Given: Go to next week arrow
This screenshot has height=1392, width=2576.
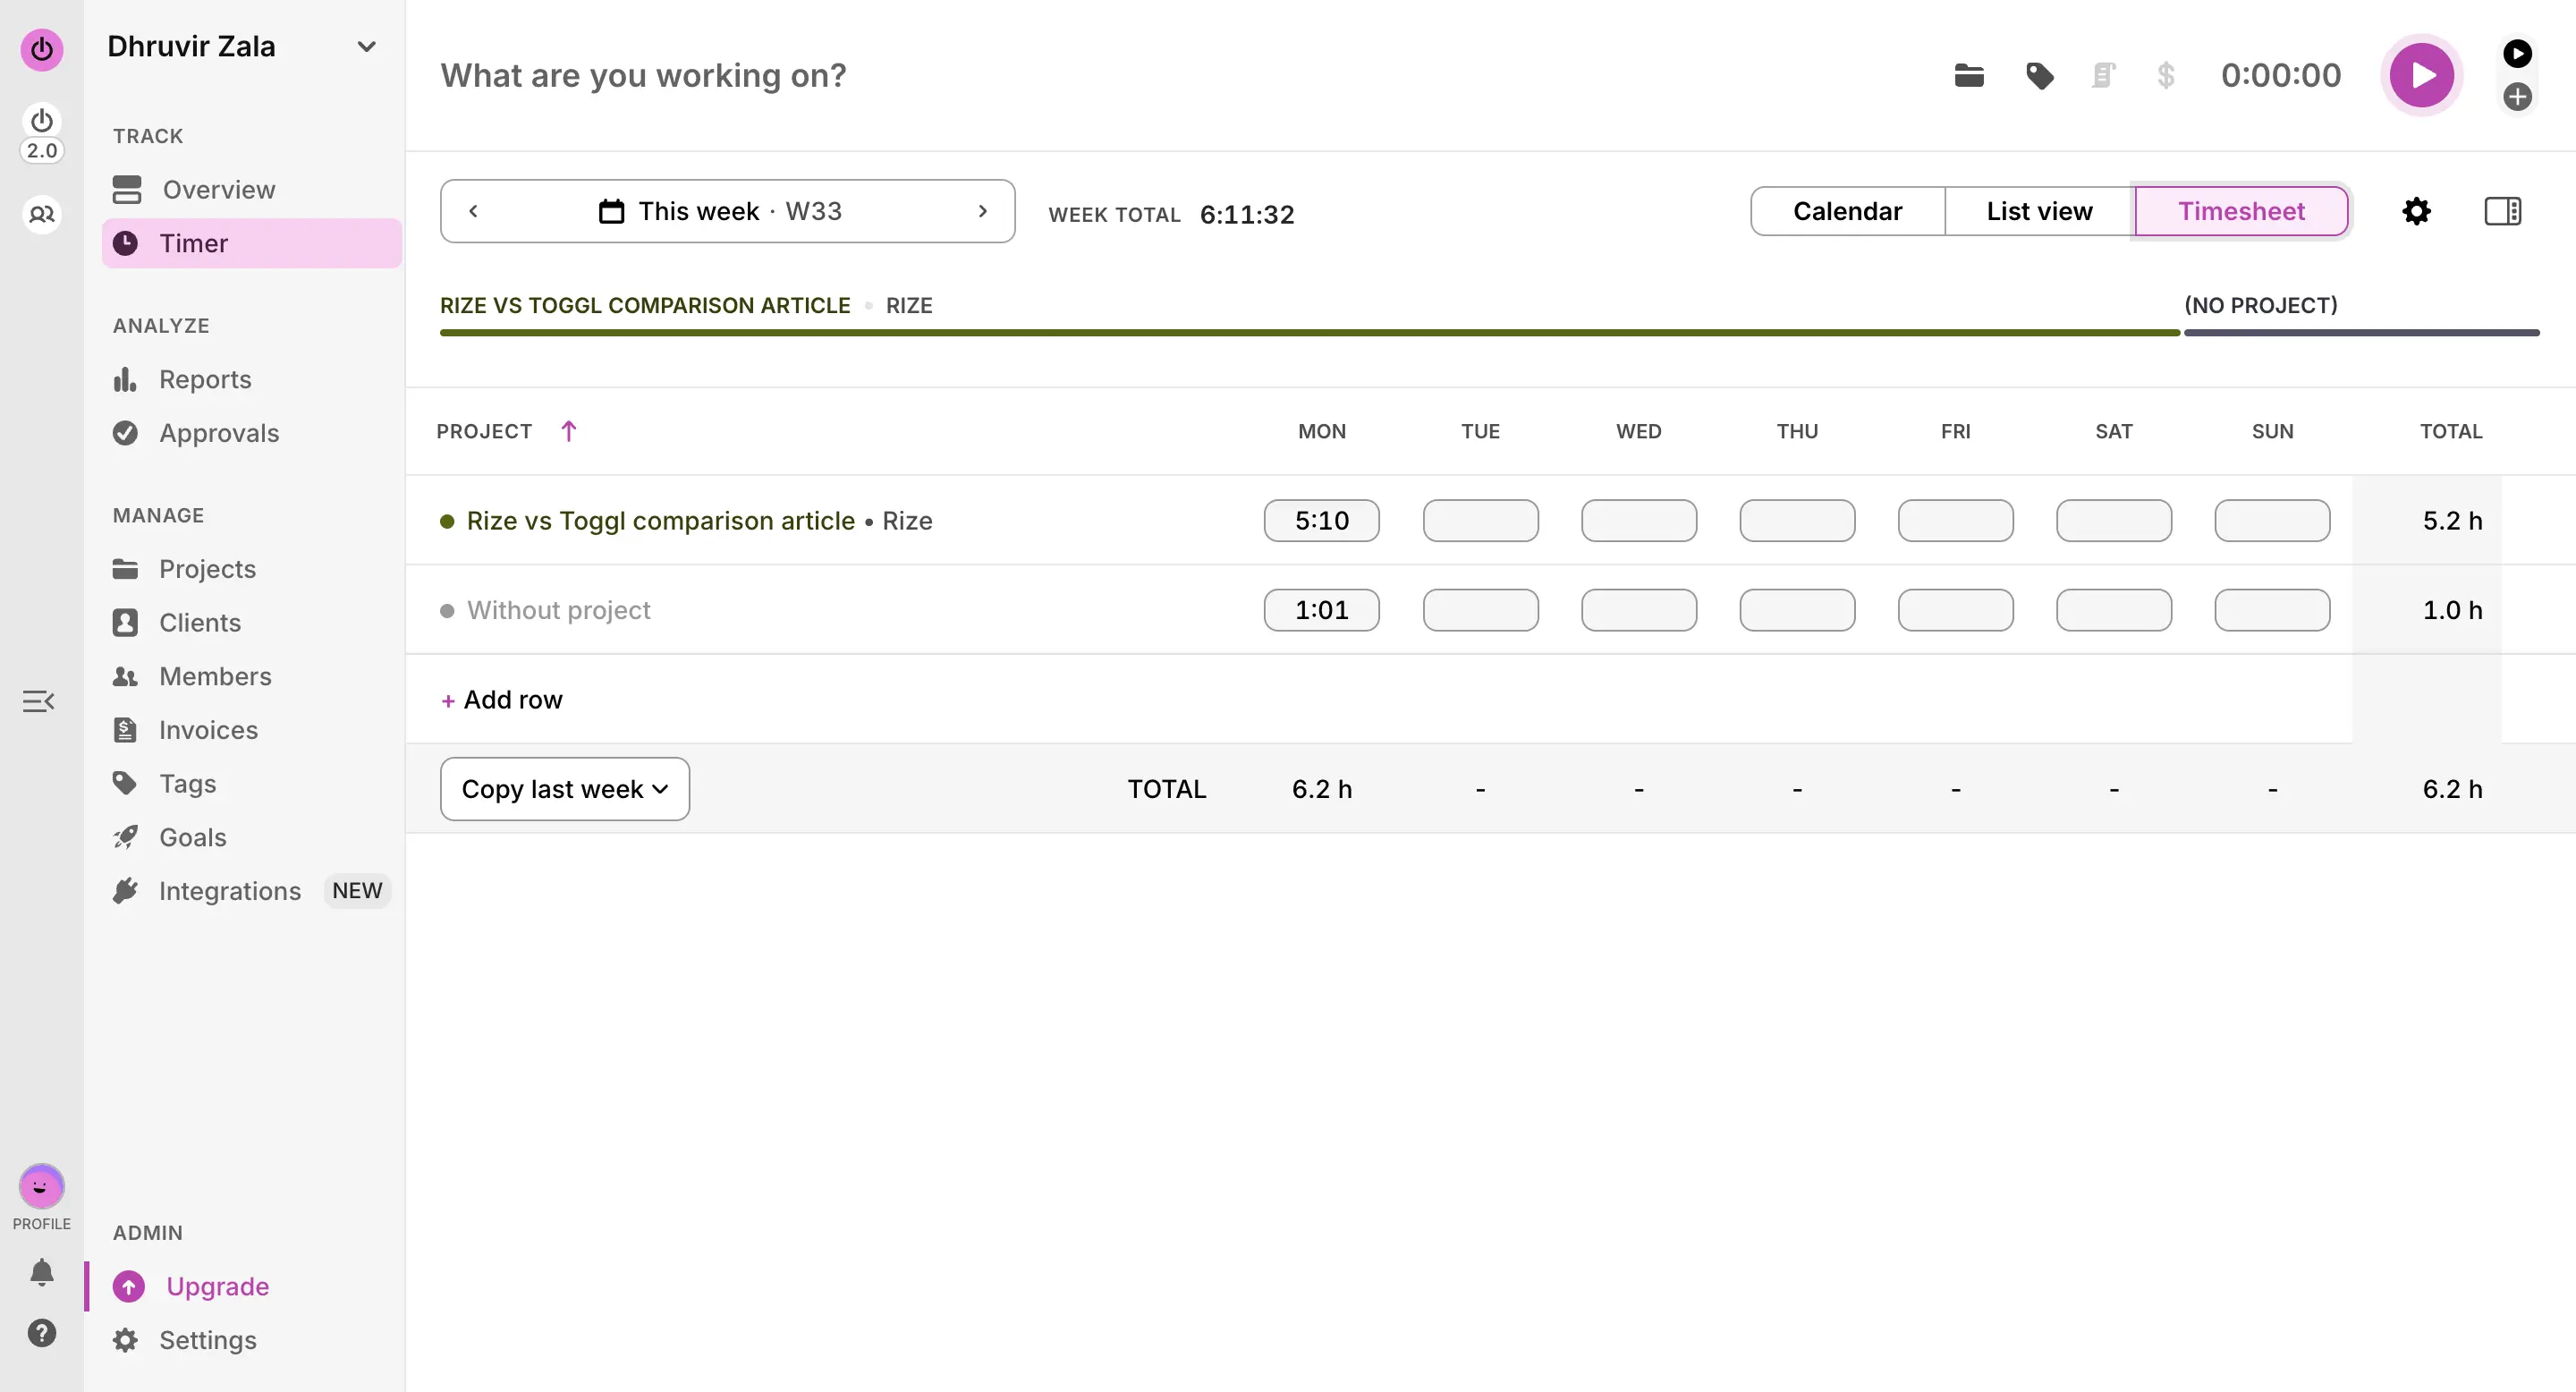Looking at the screenshot, I should point(983,211).
